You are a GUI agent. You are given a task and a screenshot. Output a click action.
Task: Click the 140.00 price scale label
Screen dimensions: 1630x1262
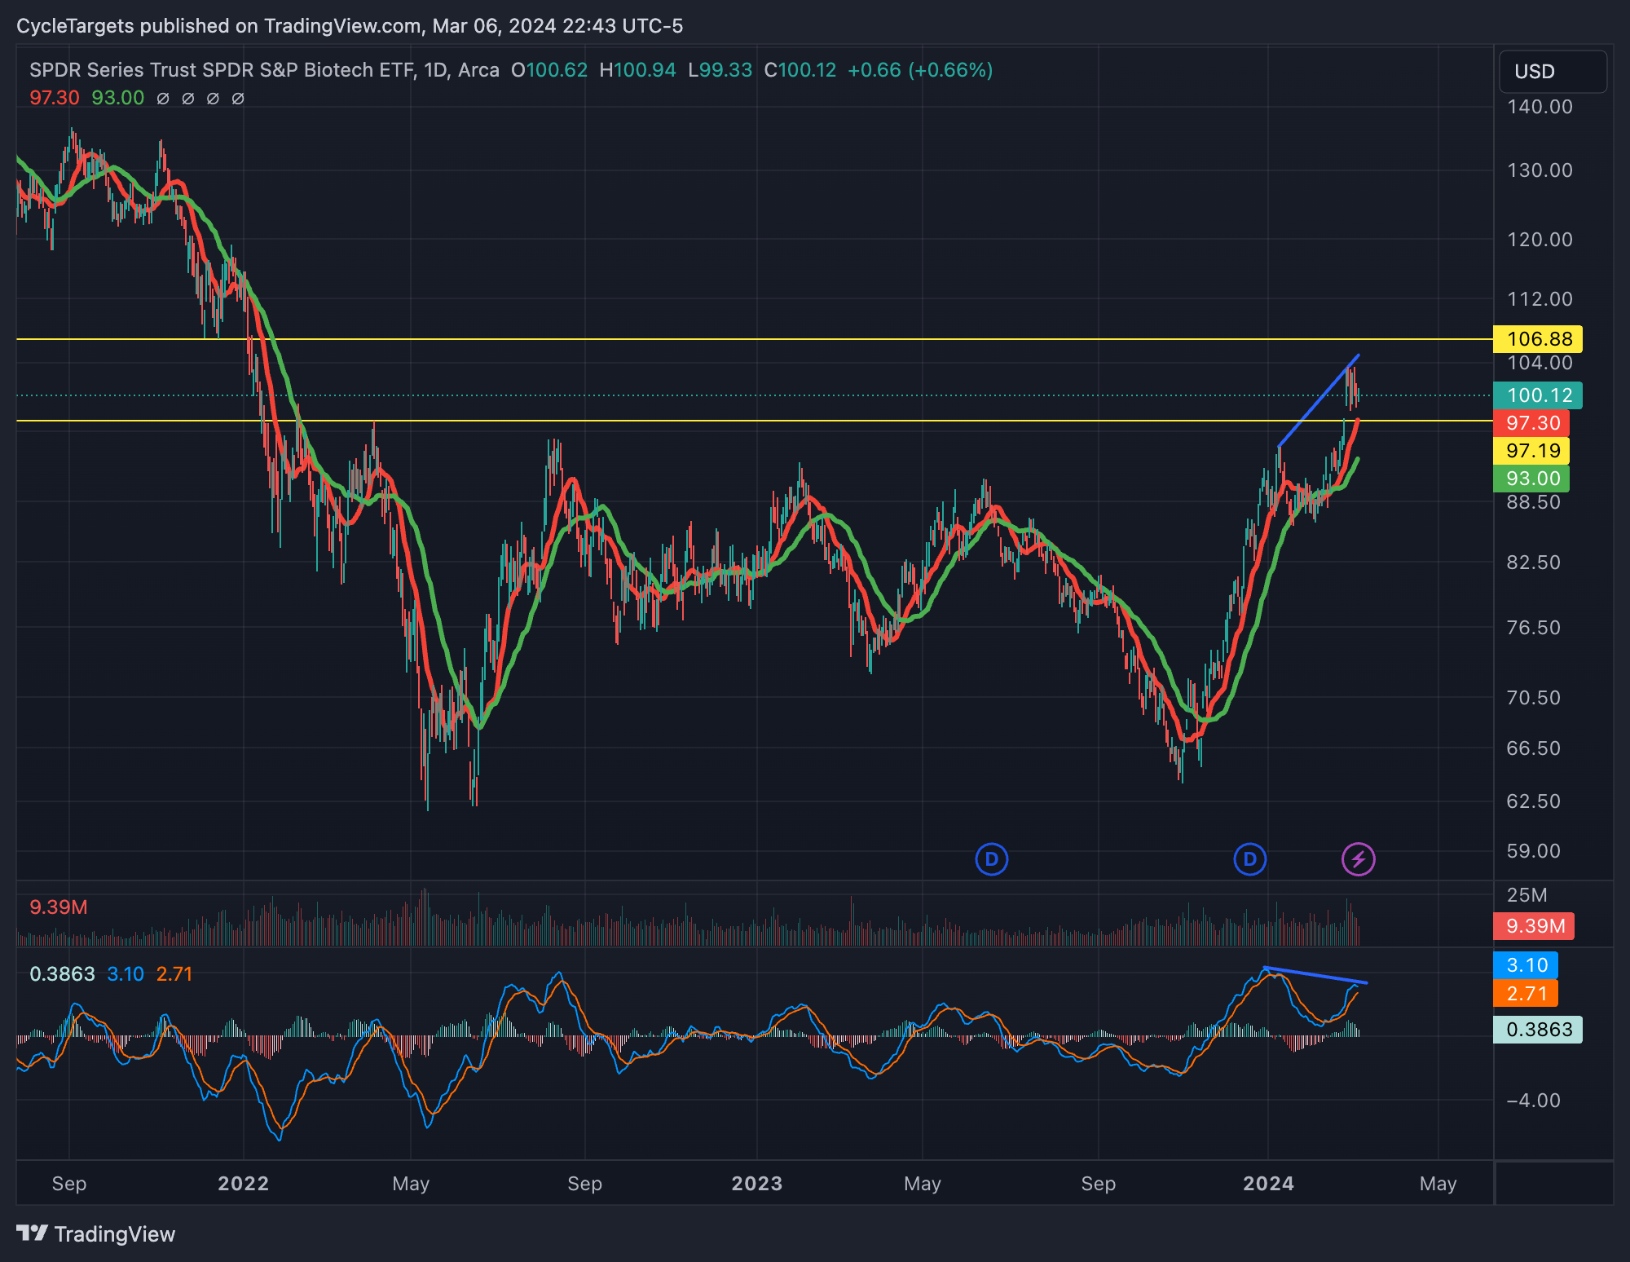coord(1540,107)
